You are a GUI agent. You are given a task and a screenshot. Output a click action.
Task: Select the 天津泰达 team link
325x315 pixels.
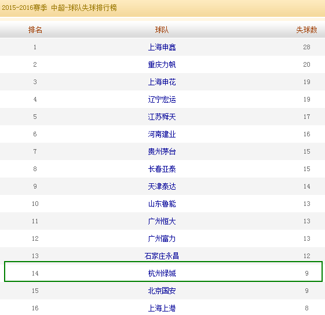pyautogui.click(x=162, y=187)
